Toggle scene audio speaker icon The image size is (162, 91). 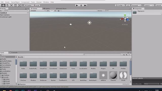coord(55,11)
